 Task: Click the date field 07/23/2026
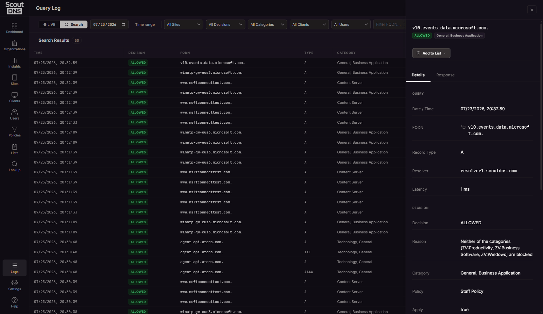coord(109,24)
